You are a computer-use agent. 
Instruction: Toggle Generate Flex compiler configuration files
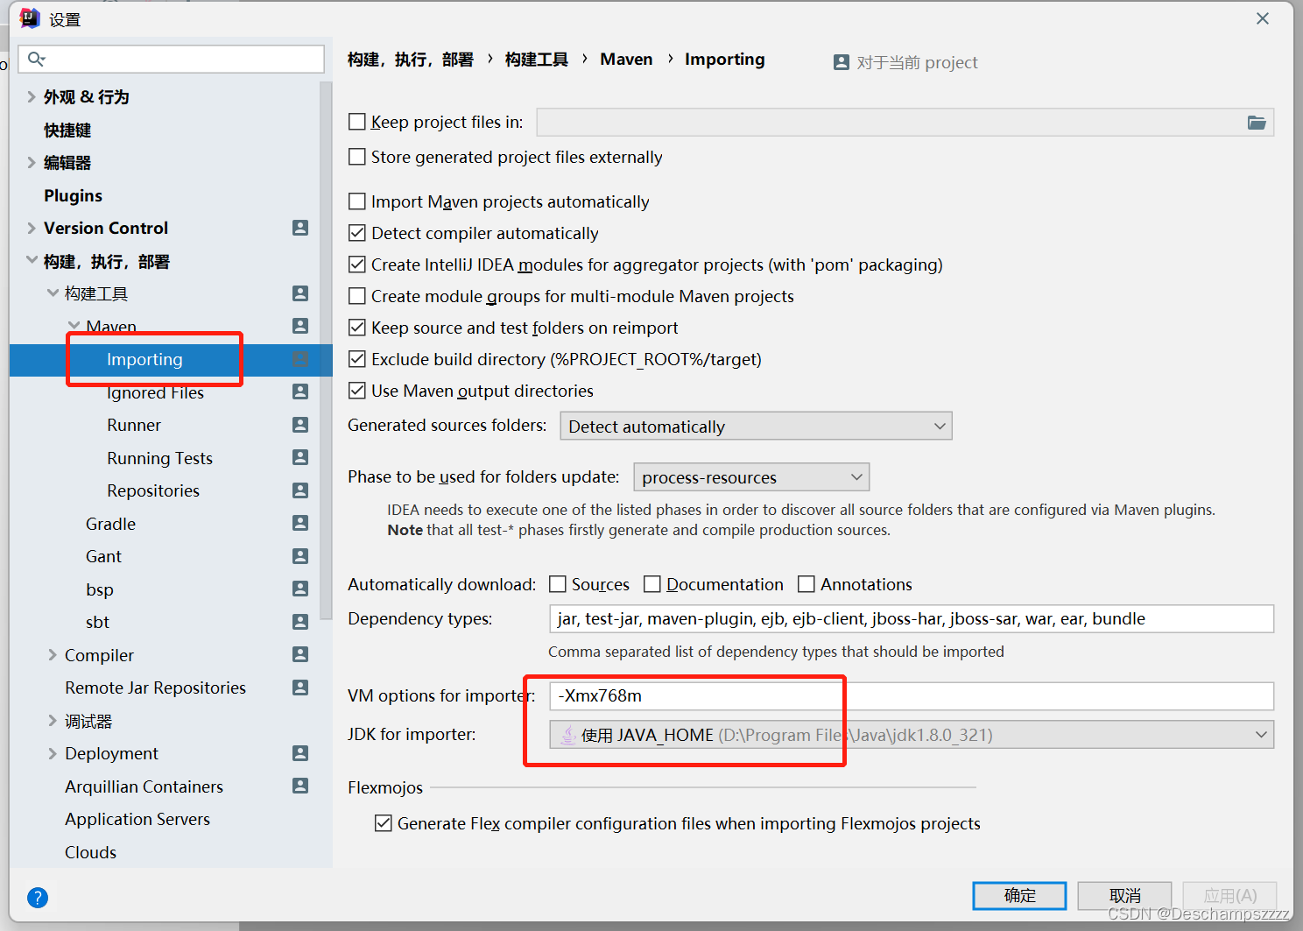pos(384,823)
